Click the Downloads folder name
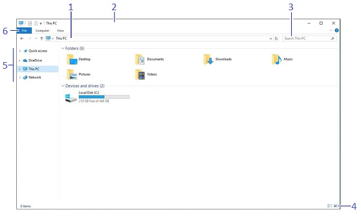The height and width of the screenshot is (223, 361). pos(224,59)
